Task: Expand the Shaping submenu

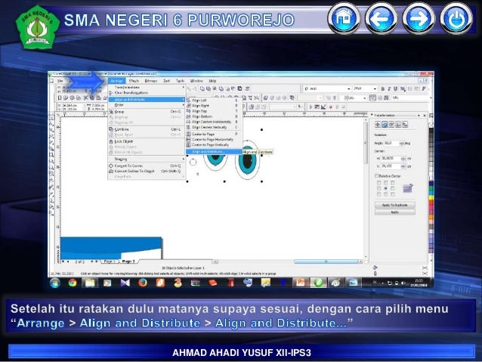Action: pyautogui.click(x=147, y=159)
